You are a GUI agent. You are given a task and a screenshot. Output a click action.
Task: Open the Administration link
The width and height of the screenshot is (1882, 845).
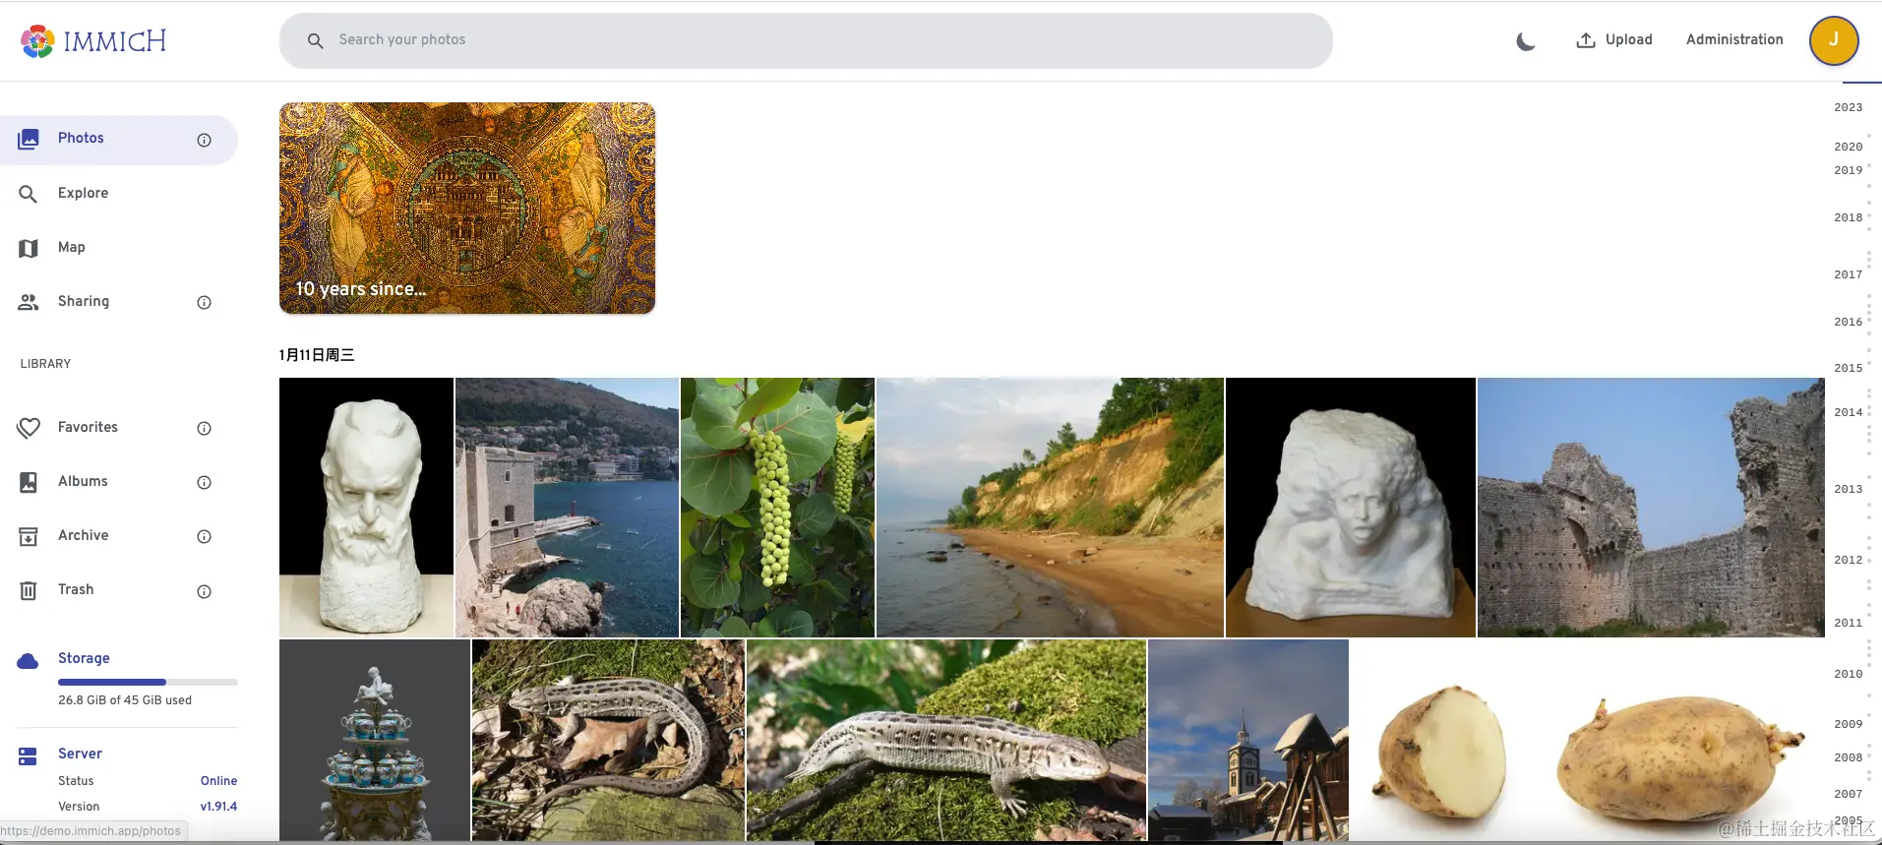(1734, 40)
